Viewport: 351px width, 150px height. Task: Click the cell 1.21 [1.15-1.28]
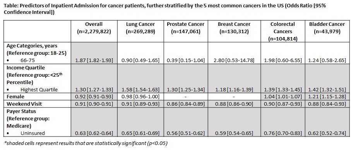327,97
